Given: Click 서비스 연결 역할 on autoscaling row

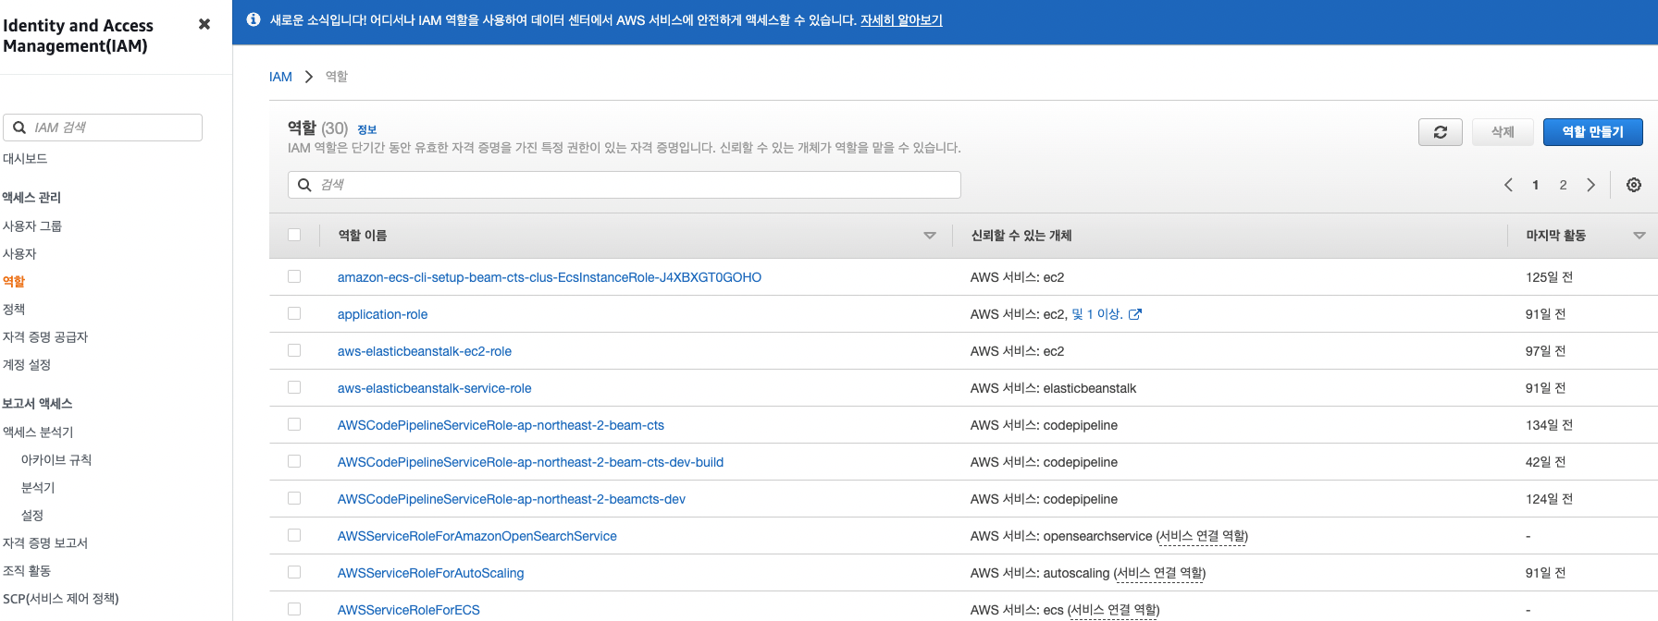Looking at the screenshot, I should point(1159,573).
